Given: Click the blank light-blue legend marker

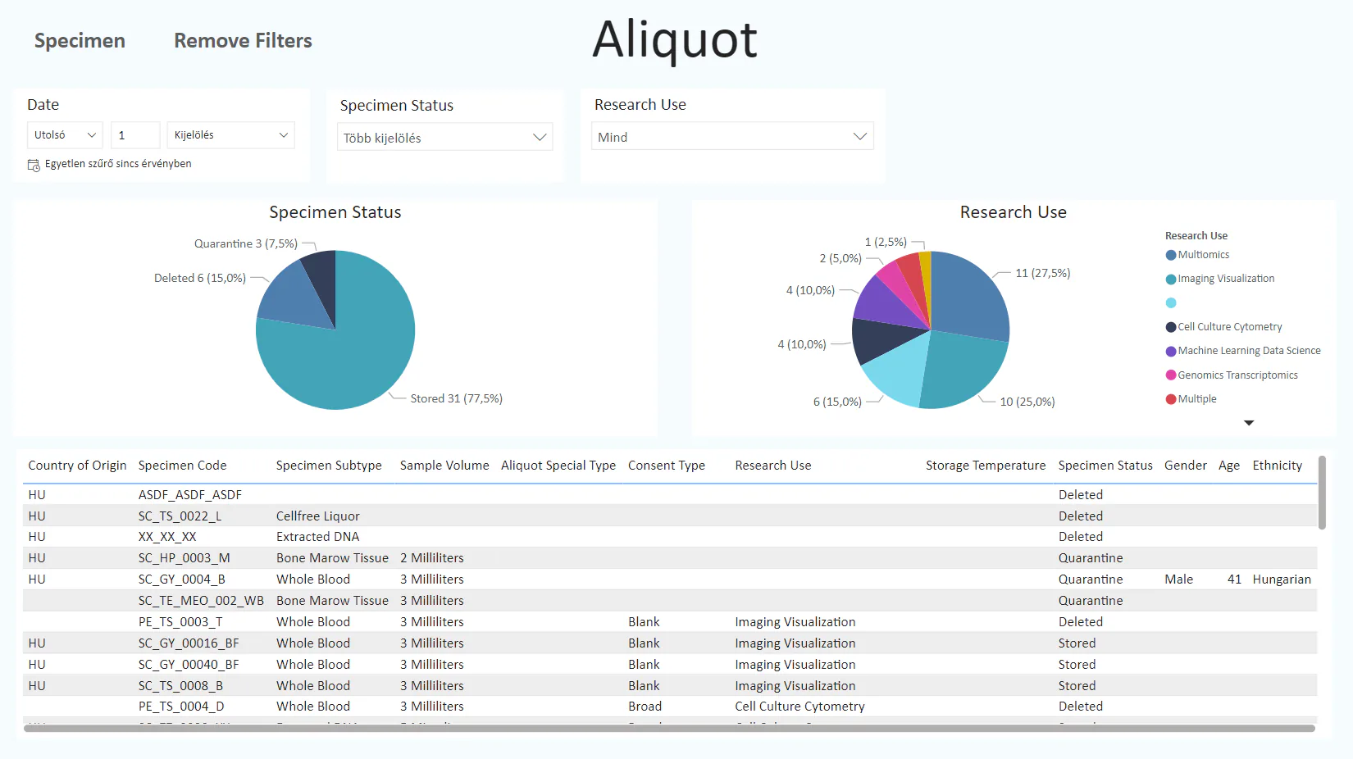Looking at the screenshot, I should point(1171,303).
